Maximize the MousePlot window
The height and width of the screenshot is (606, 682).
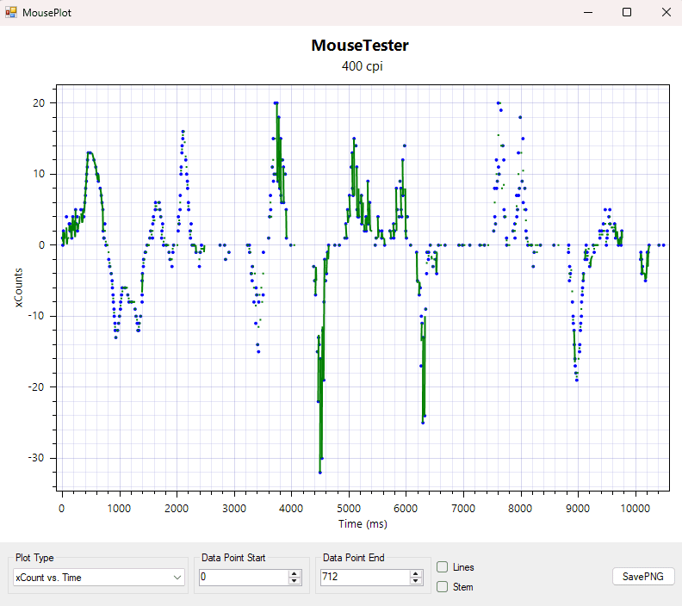627,13
